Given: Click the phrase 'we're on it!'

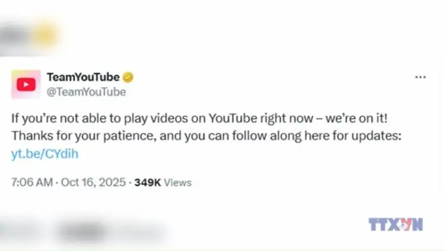Looking at the screenshot, I should click(x=357, y=118).
